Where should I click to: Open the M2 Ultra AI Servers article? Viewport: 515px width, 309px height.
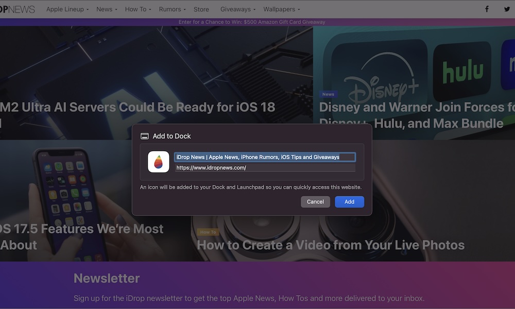[x=138, y=108]
